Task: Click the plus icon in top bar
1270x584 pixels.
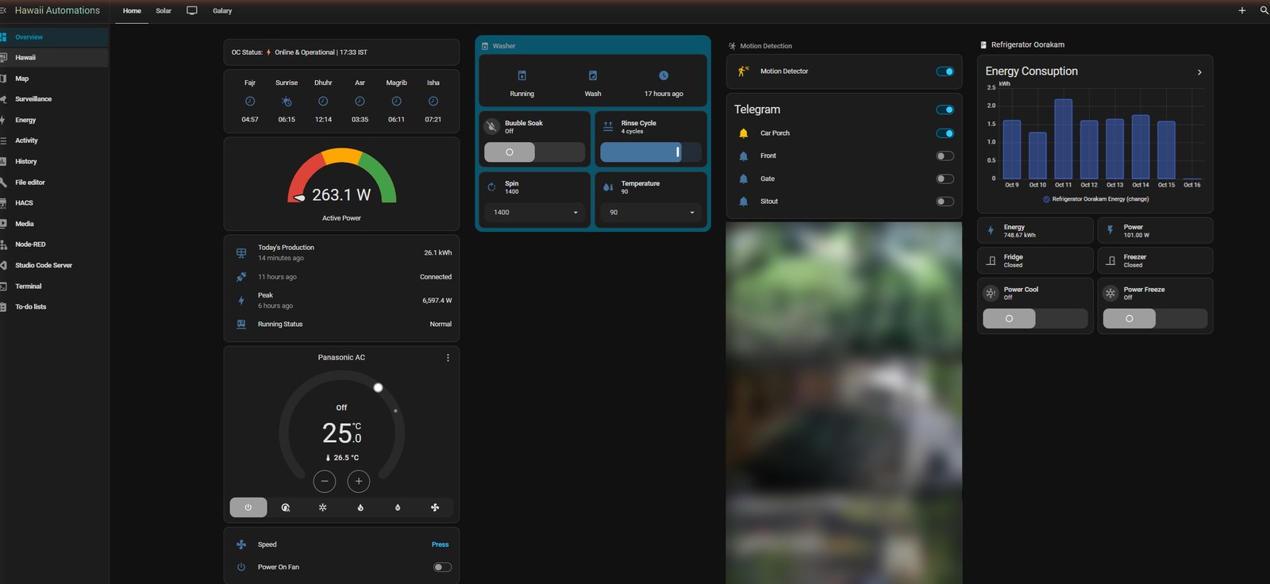Action: tap(1242, 10)
